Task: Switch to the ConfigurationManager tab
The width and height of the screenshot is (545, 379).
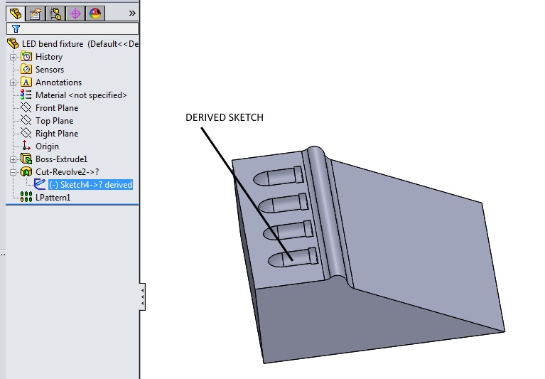Action: 55,14
